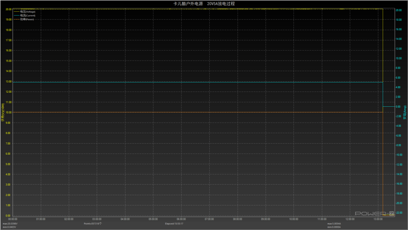Image resolution: width=408 pixels, height=230 pixels.
Task: Click the 功率(Power) legend entry
Action: pyautogui.click(x=24, y=19)
